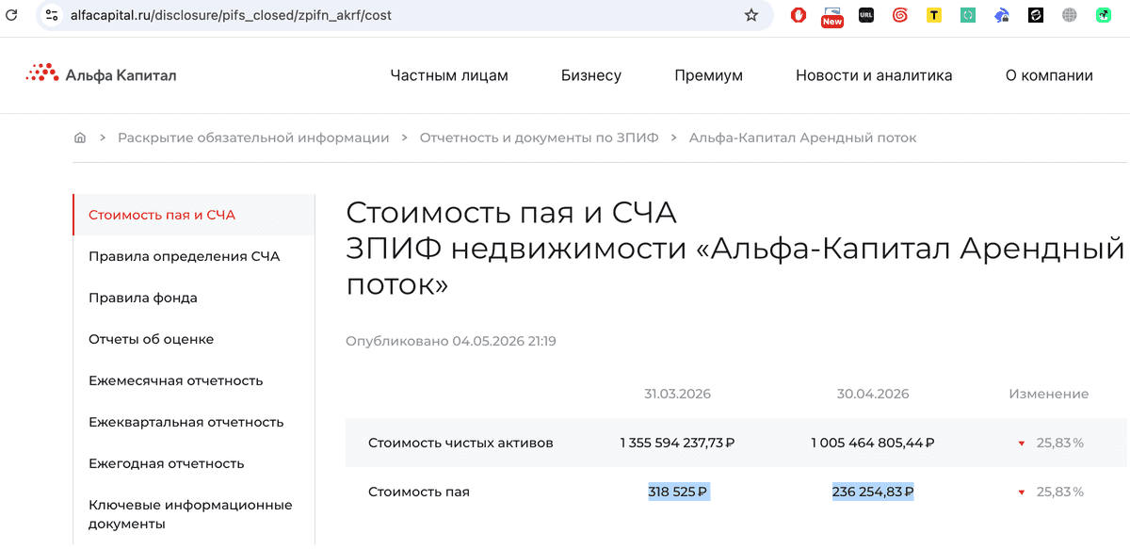
Task: Open the red spiral extension
Action: click(900, 15)
